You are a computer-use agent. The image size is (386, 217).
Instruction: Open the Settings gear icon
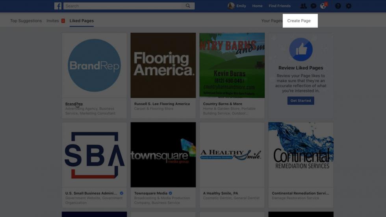click(349, 6)
